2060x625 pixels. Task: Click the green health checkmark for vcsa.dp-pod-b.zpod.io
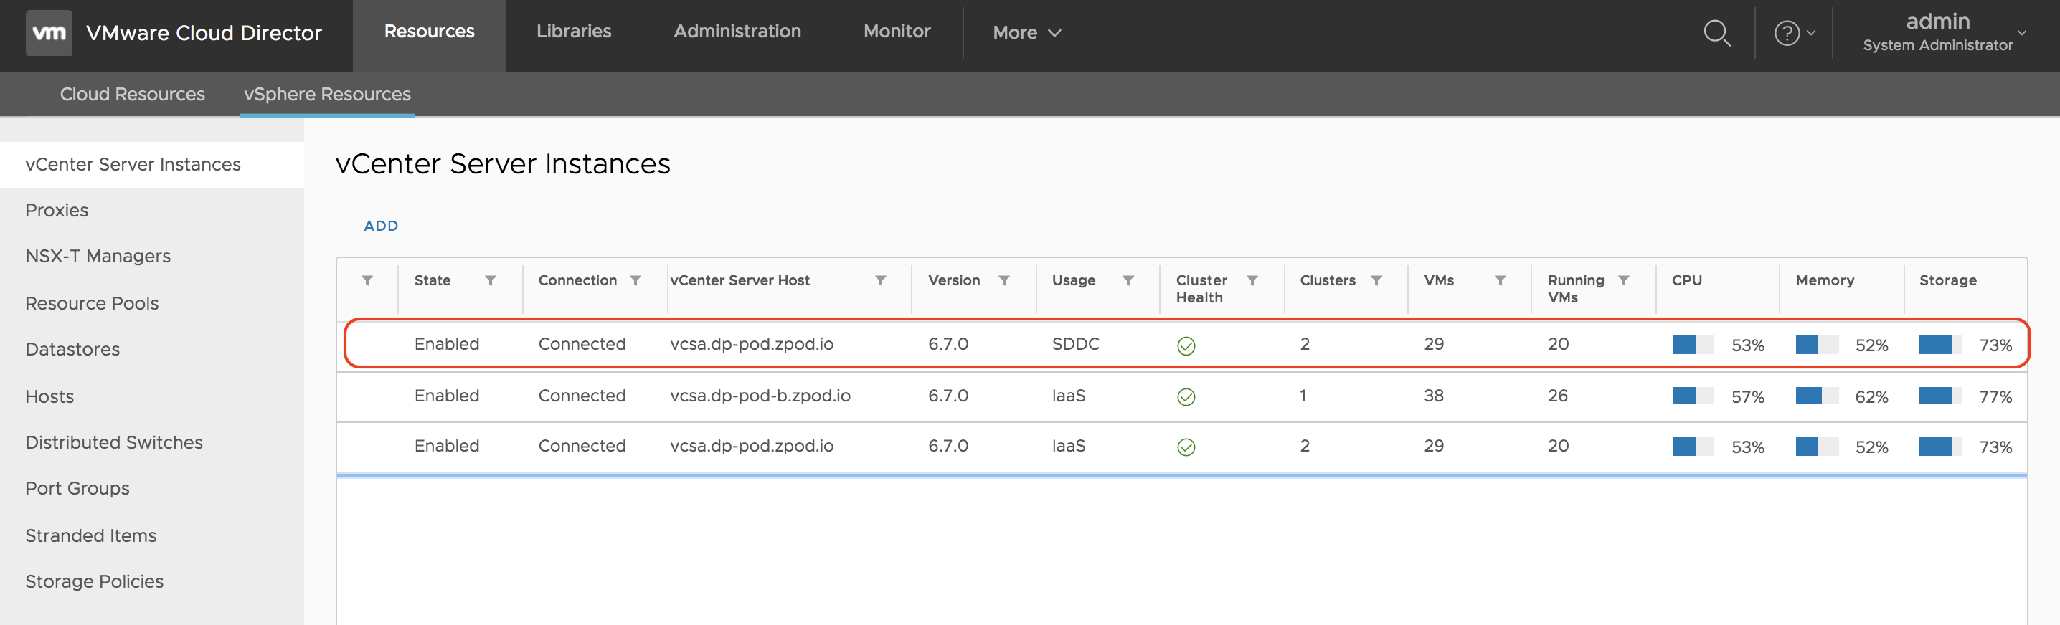[x=1185, y=397]
